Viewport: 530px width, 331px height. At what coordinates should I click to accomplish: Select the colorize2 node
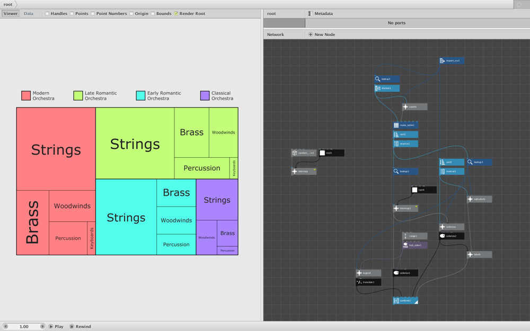click(x=452, y=236)
